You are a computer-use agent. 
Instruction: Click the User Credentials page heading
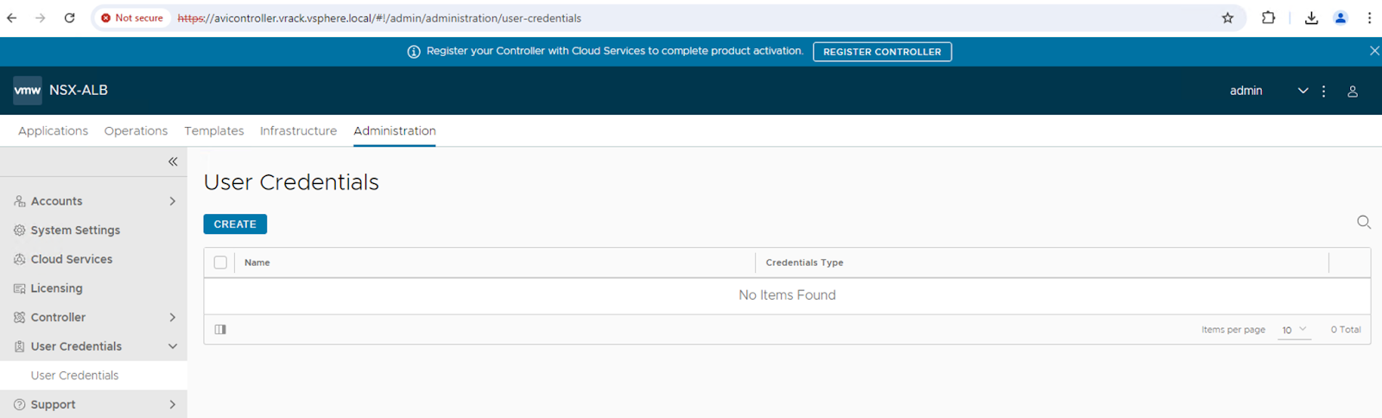[291, 182]
